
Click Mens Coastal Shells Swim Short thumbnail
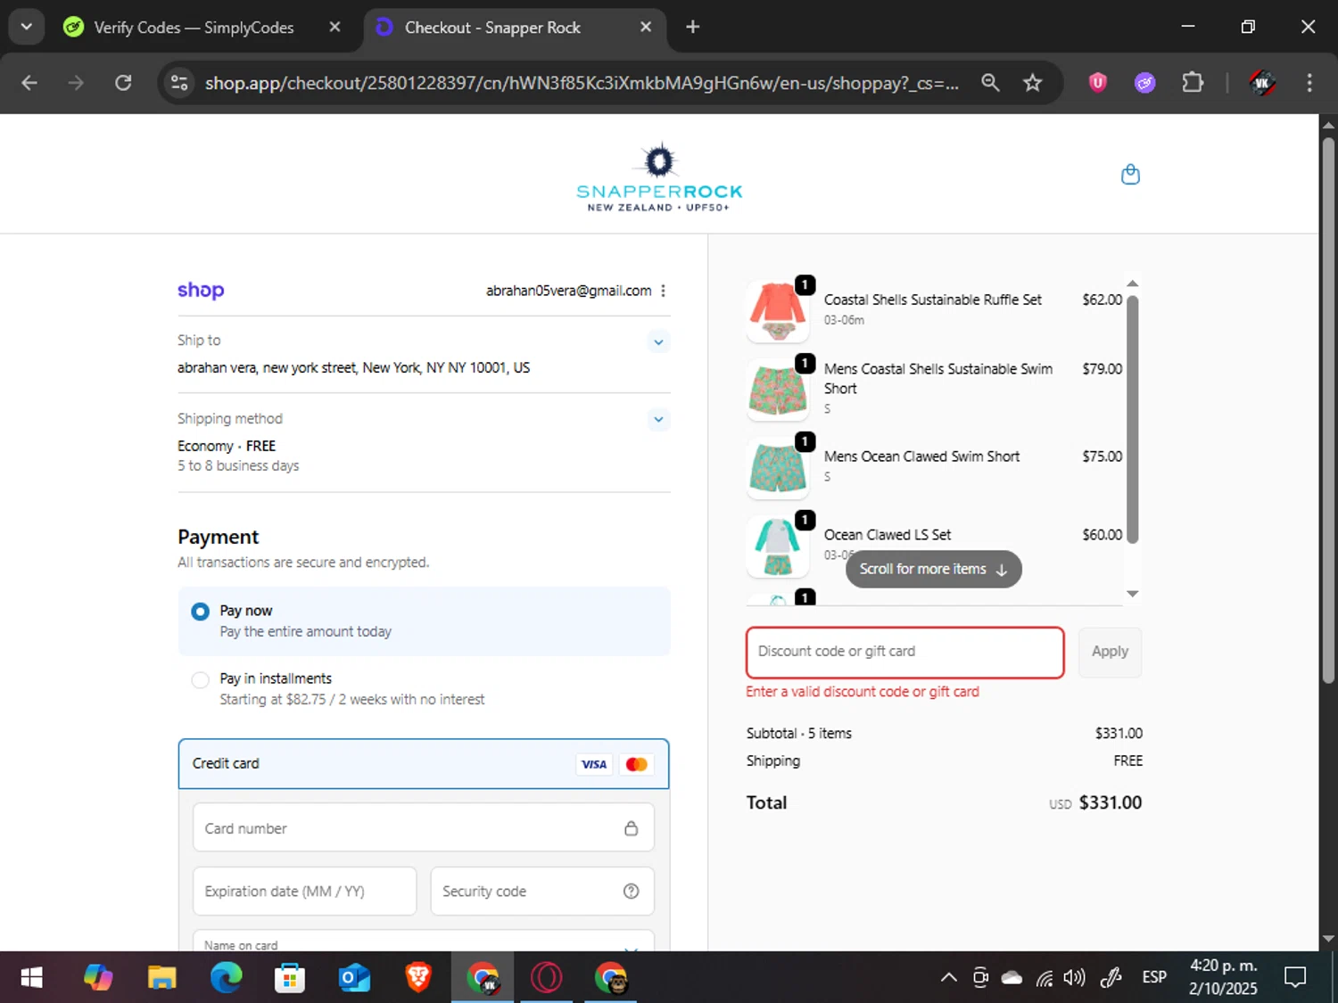pos(778,390)
